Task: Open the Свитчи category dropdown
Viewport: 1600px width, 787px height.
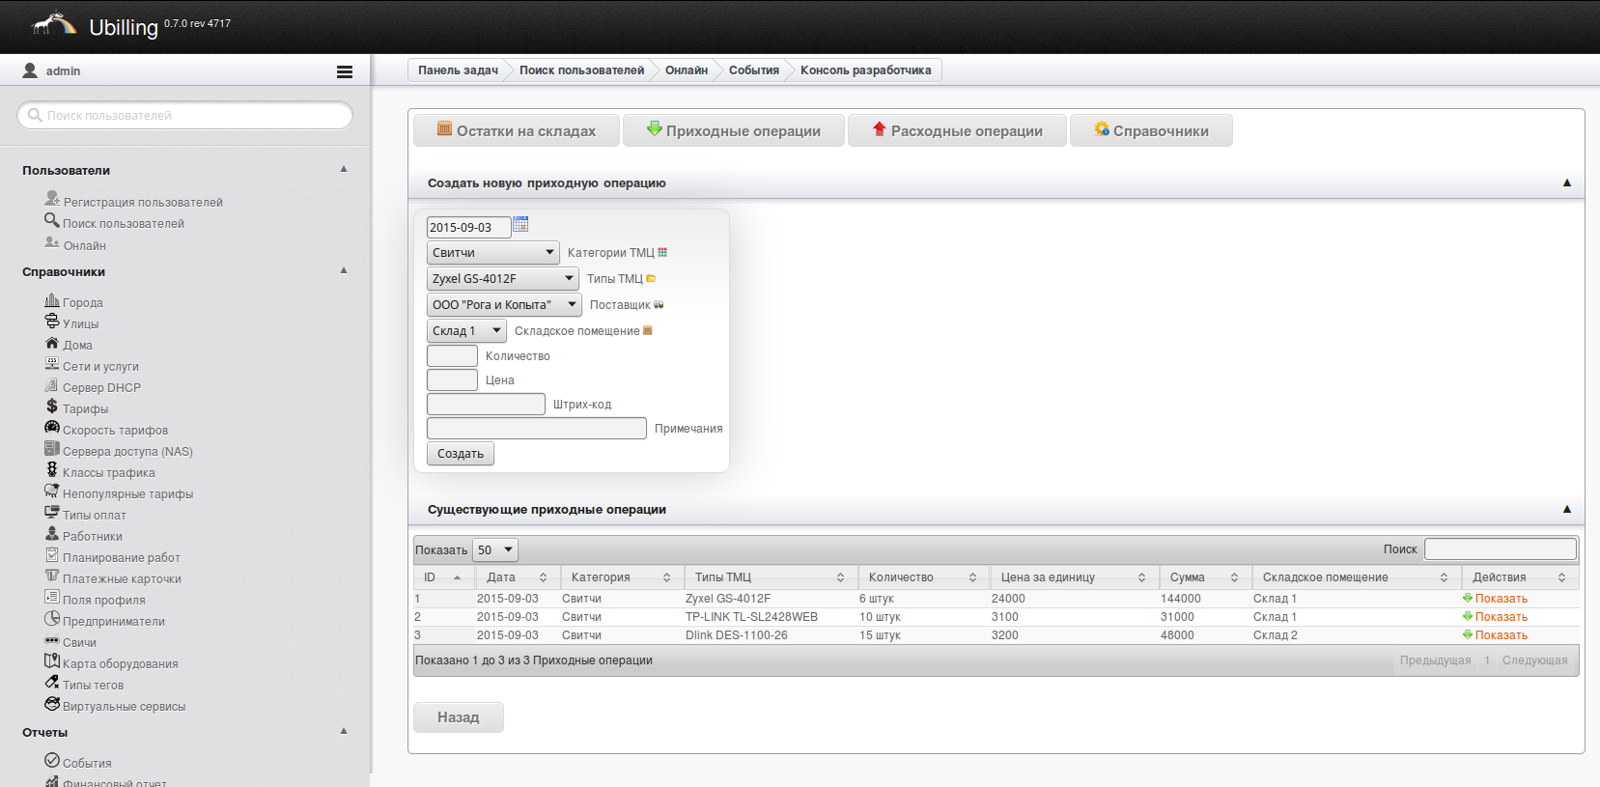Action: pyautogui.click(x=492, y=253)
